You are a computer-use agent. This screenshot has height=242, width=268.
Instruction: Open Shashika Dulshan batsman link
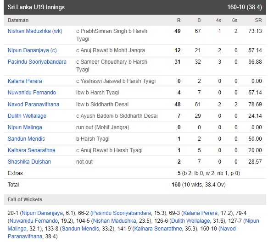(x=29, y=162)
